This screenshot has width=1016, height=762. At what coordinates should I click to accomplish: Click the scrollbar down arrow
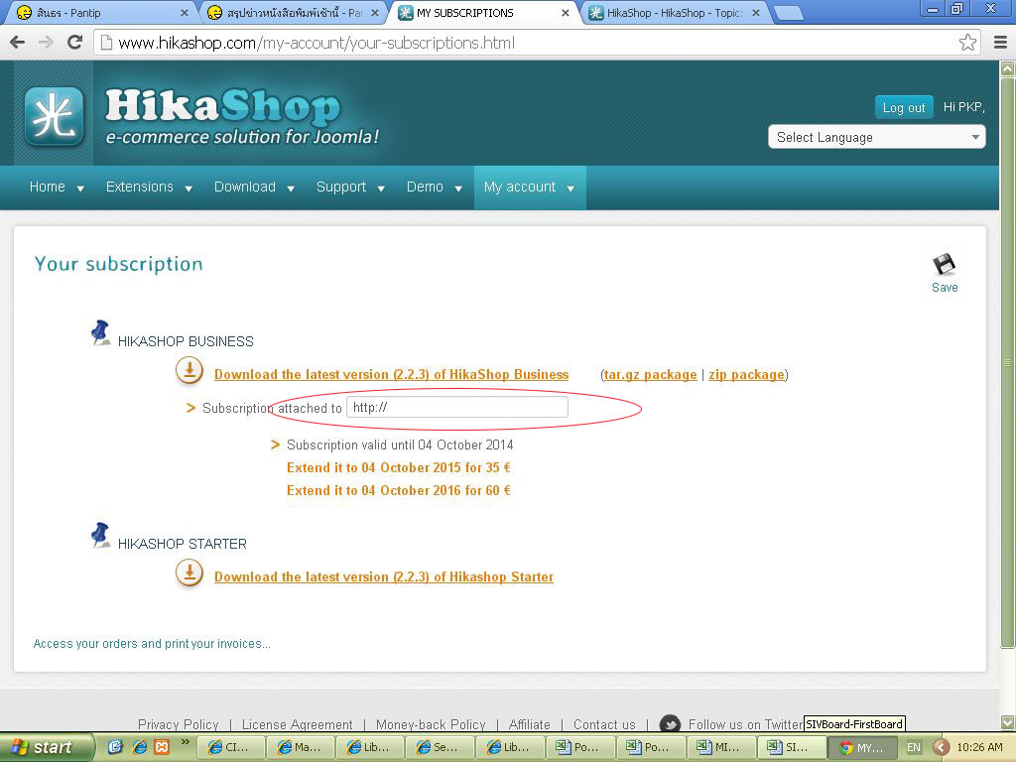point(1007,722)
